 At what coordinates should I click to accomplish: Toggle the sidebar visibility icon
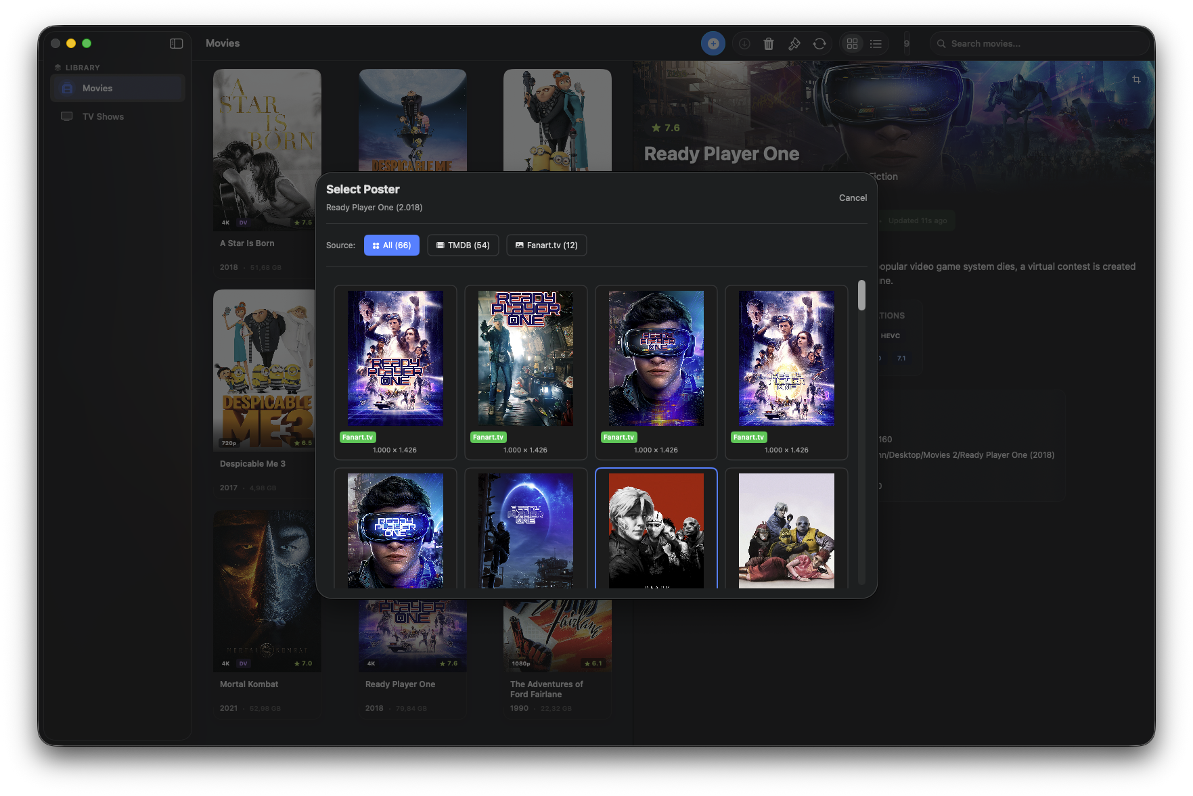click(176, 43)
